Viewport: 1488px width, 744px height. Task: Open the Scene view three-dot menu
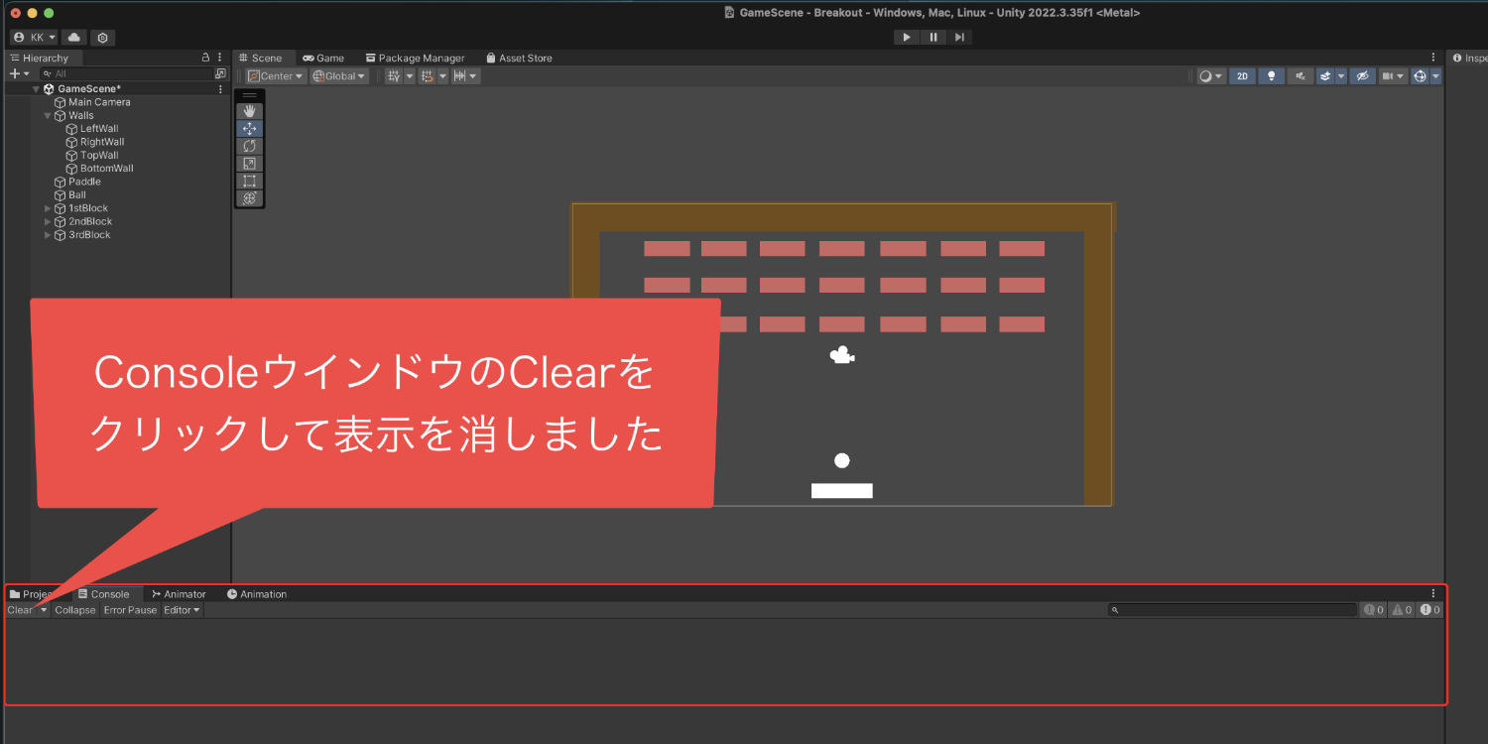pos(1432,58)
